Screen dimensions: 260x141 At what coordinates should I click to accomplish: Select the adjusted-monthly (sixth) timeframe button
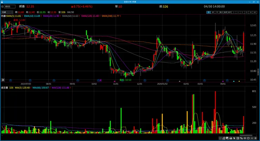[x=230, y=12]
